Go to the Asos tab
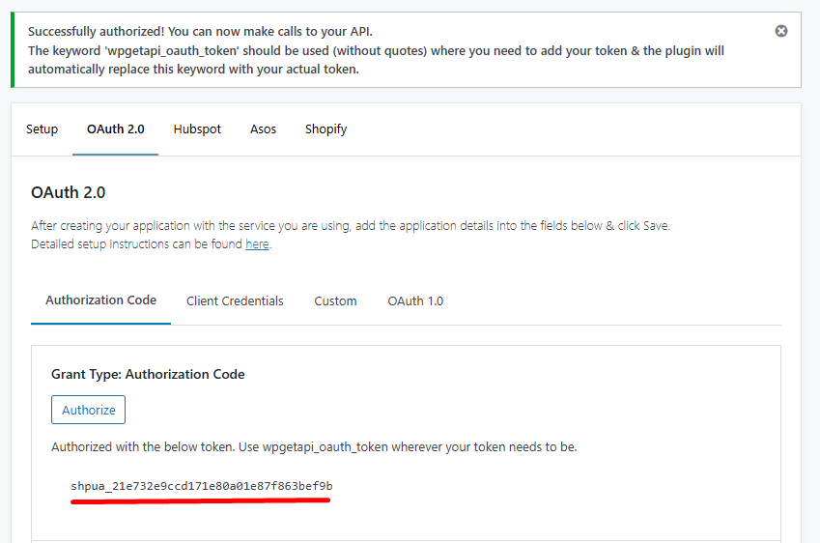Viewport: 820px width, 543px height. pos(263,129)
